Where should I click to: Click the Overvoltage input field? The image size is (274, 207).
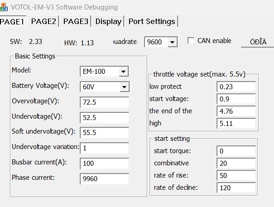click(104, 102)
